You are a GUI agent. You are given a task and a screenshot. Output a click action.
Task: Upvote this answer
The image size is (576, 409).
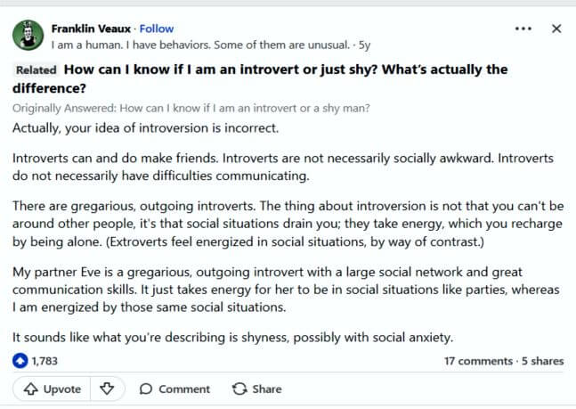click(x=52, y=389)
